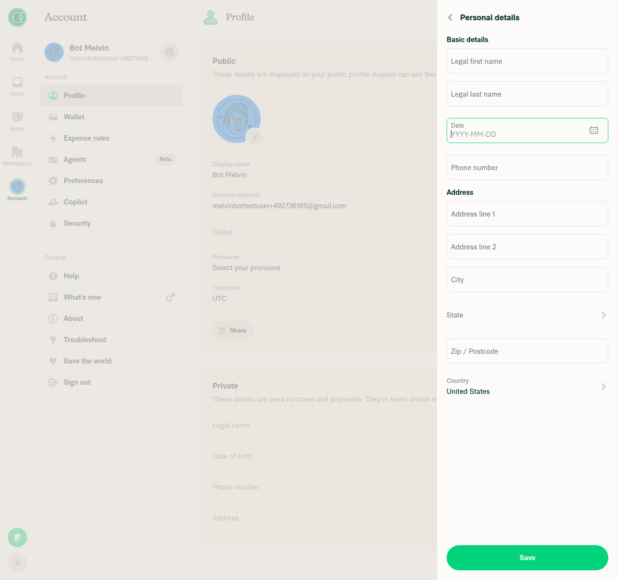This screenshot has height=580, width=618.
Task: Click the Preferences gear icon
Action: [x=53, y=181]
